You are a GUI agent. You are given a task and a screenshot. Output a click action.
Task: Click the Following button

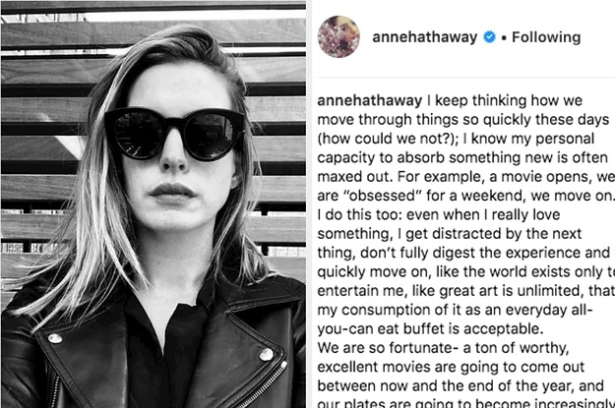tap(546, 37)
